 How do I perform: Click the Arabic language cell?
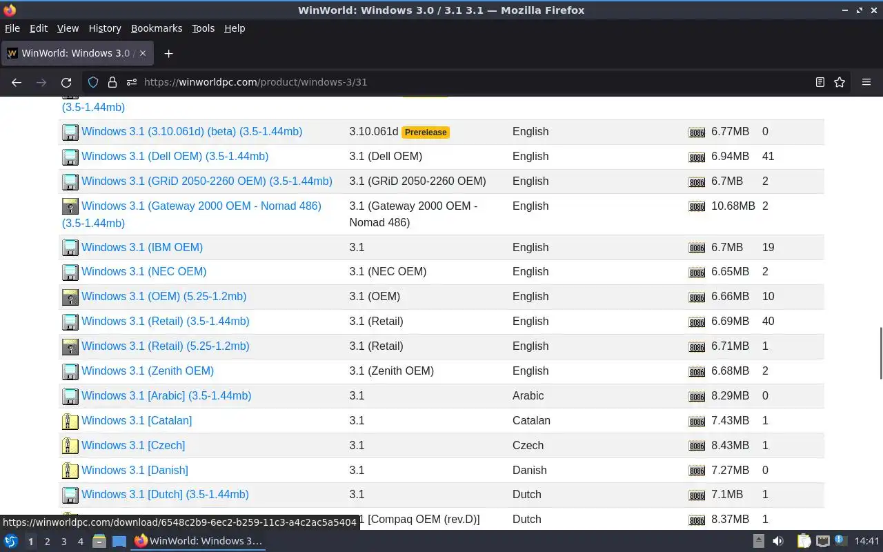point(528,395)
